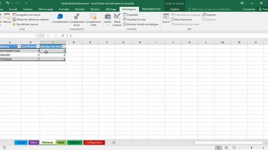
Task: Open the Création table tools tab
Action: [175, 9]
